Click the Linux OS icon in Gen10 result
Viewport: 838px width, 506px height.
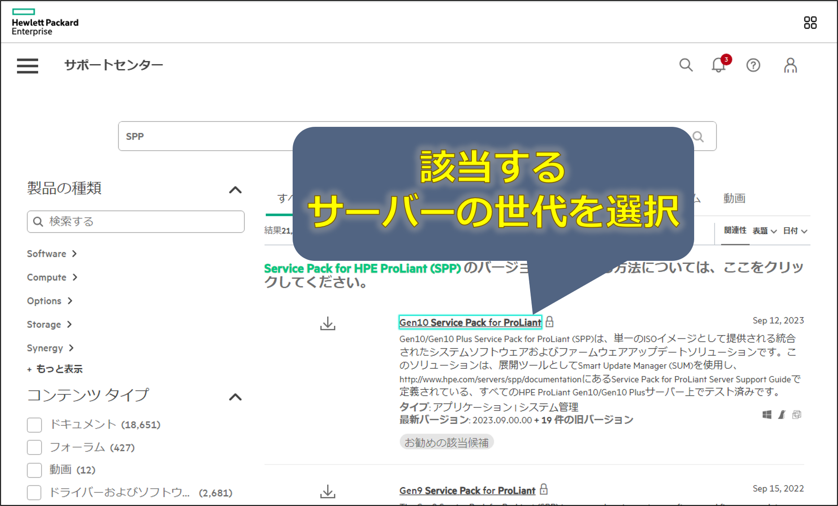[x=782, y=415]
